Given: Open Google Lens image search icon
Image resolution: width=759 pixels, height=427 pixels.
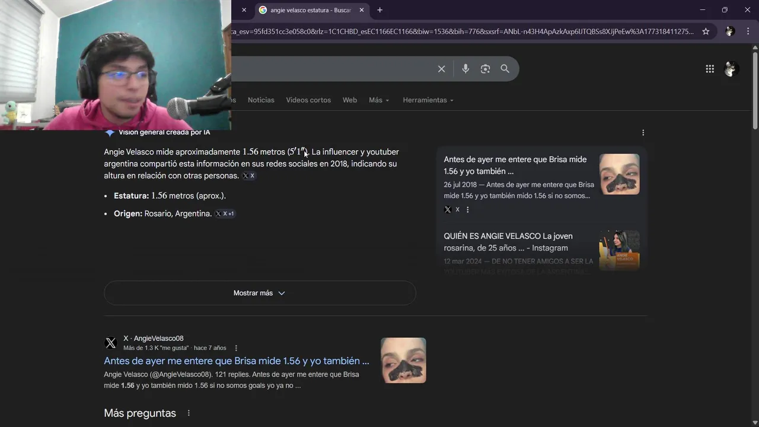Looking at the screenshot, I should point(485,69).
